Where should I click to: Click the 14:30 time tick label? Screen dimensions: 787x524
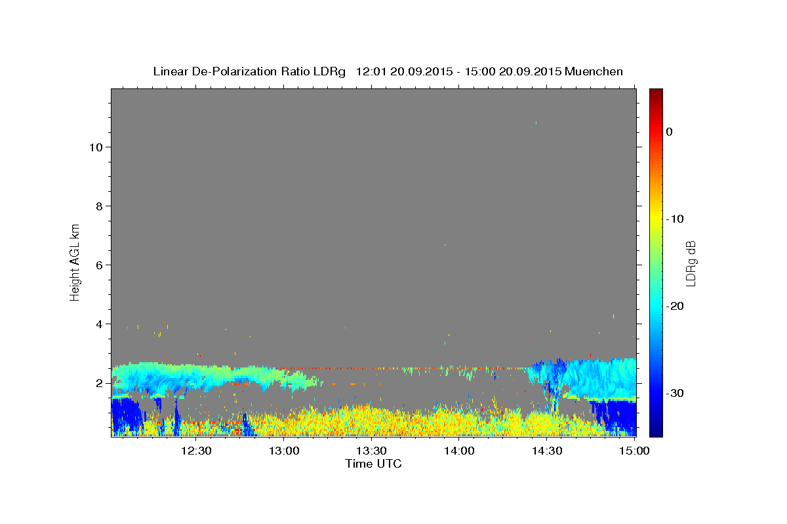click(x=547, y=451)
